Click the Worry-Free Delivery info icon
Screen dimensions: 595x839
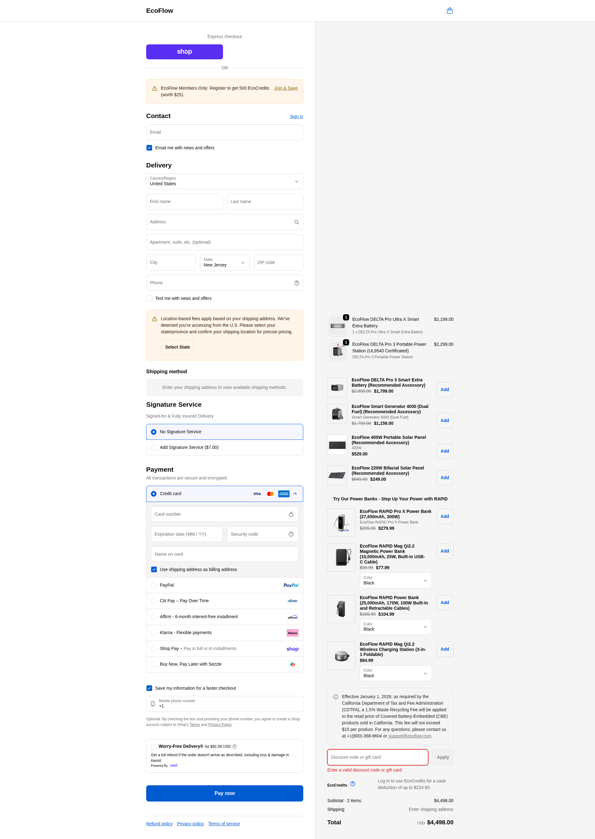[235, 746]
